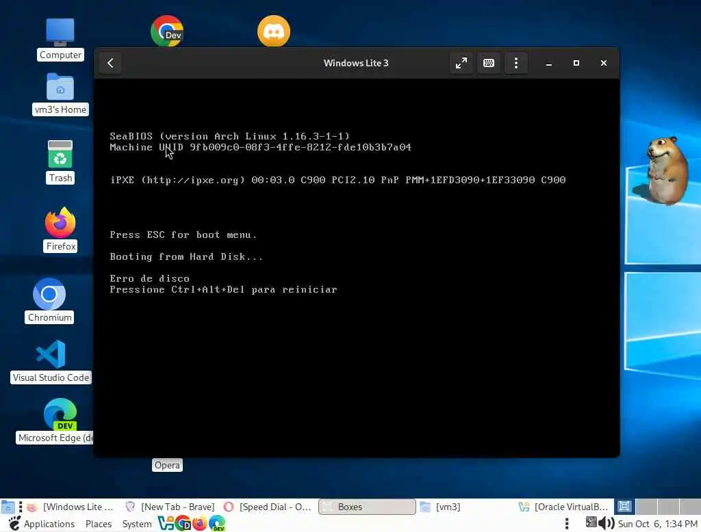701x532 pixels.
Task: Click 'Pressione Ctrl+Alt+Del para reiniciar' line
Action: tap(223, 289)
